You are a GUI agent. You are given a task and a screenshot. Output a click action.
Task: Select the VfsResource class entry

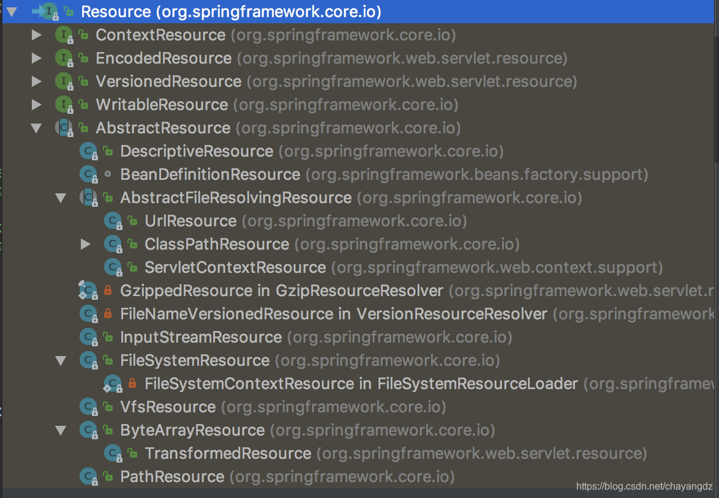(168, 407)
